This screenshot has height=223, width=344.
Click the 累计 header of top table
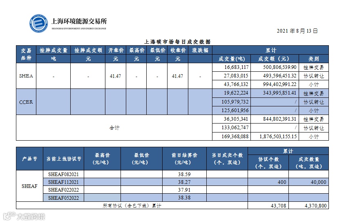point(270,50)
